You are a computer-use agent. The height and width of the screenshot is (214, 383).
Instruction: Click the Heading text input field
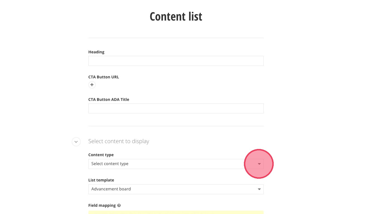[x=176, y=61]
